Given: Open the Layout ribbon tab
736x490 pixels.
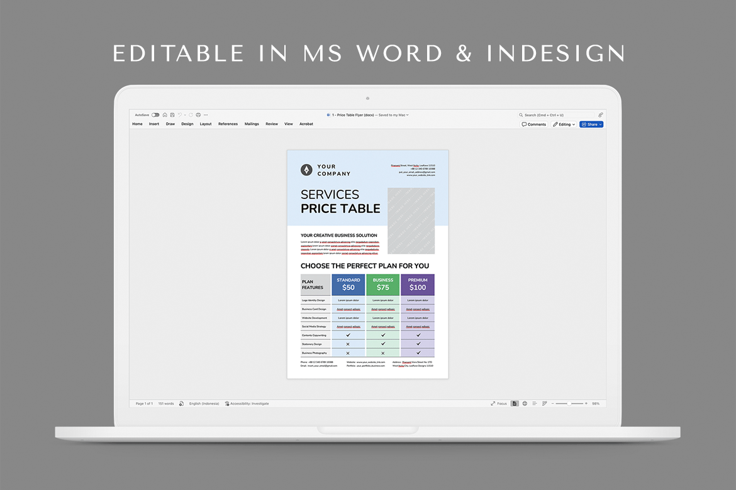Looking at the screenshot, I should (x=206, y=124).
